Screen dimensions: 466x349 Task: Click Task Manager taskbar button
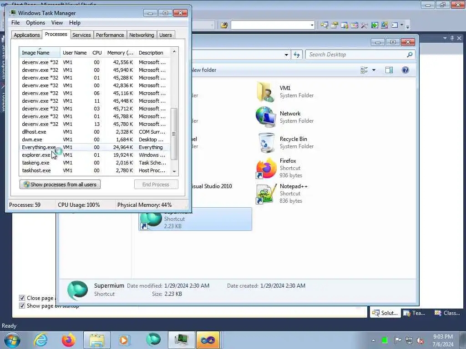[x=181, y=340]
